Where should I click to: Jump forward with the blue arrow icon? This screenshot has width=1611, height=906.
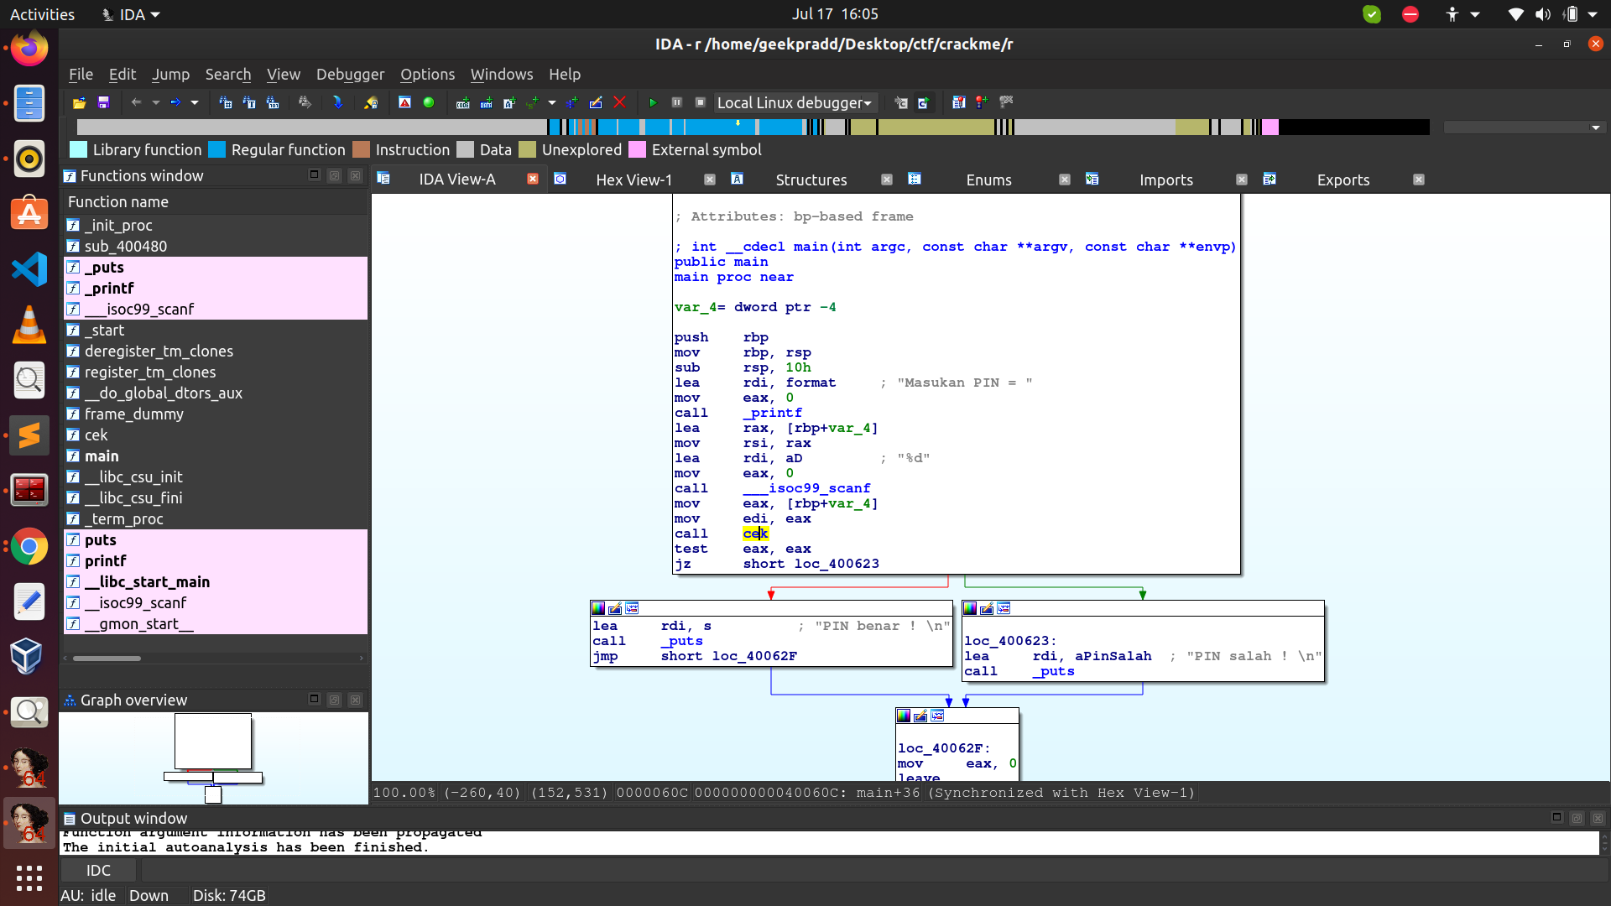coord(175,102)
